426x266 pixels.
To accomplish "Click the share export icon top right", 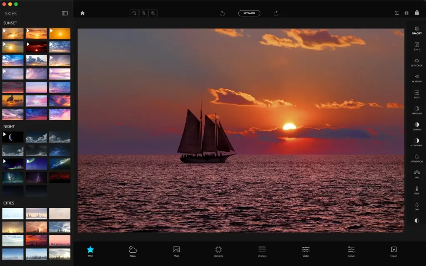I will (x=417, y=13).
